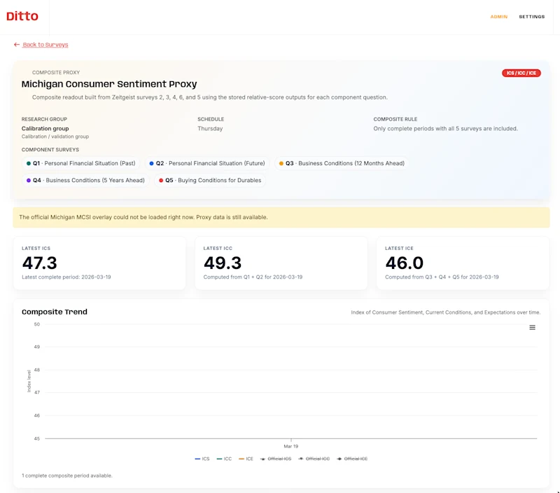Select the Q3 Business Conditions (12 Months Ahead) chip
The height and width of the screenshot is (493, 560).
(x=342, y=163)
